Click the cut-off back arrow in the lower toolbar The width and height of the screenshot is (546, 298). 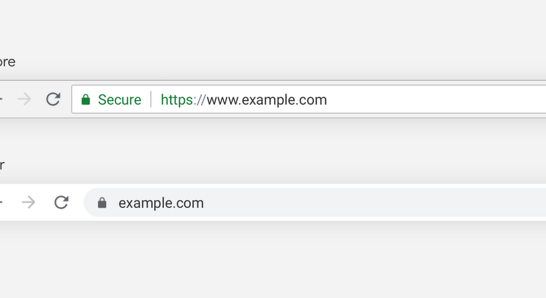[x=1, y=202]
